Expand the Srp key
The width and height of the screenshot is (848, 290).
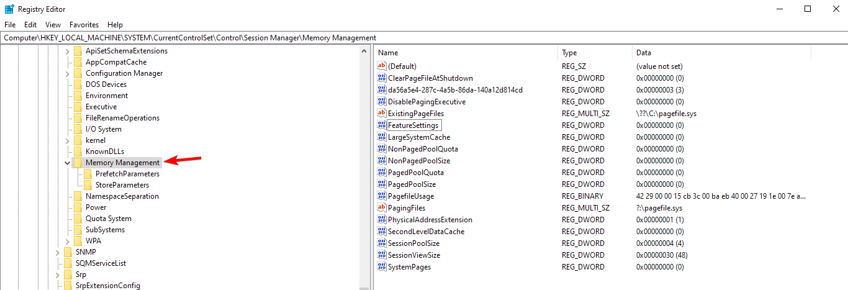click(58, 274)
